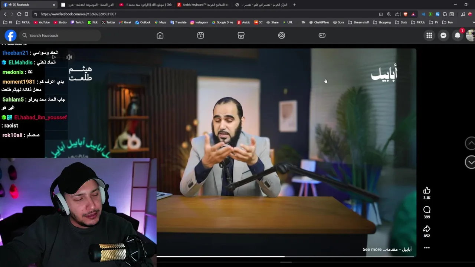Click the Search Facebook field
This screenshot has width=475, height=267.
(x=59, y=35)
